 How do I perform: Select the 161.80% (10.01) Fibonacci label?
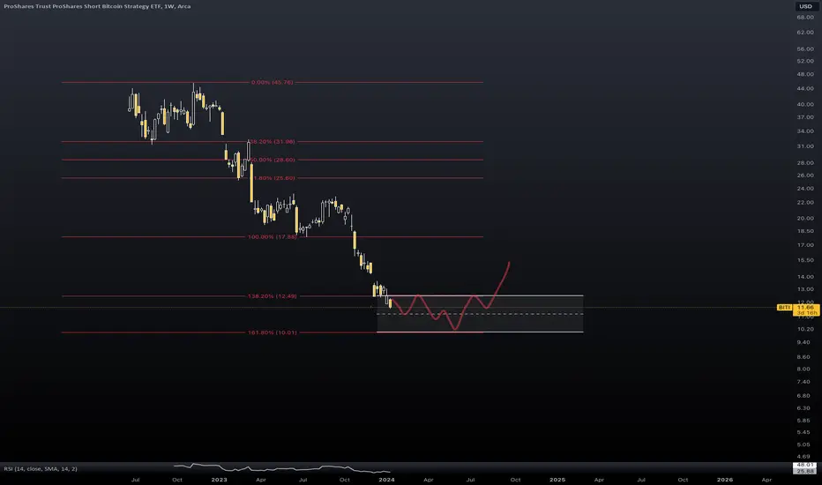point(272,332)
